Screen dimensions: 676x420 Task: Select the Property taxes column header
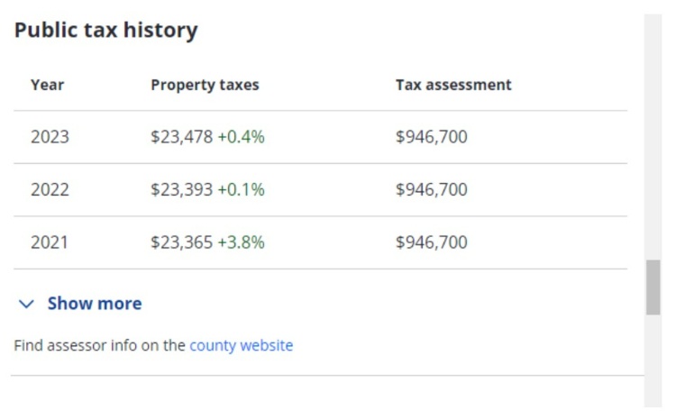click(x=205, y=85)
